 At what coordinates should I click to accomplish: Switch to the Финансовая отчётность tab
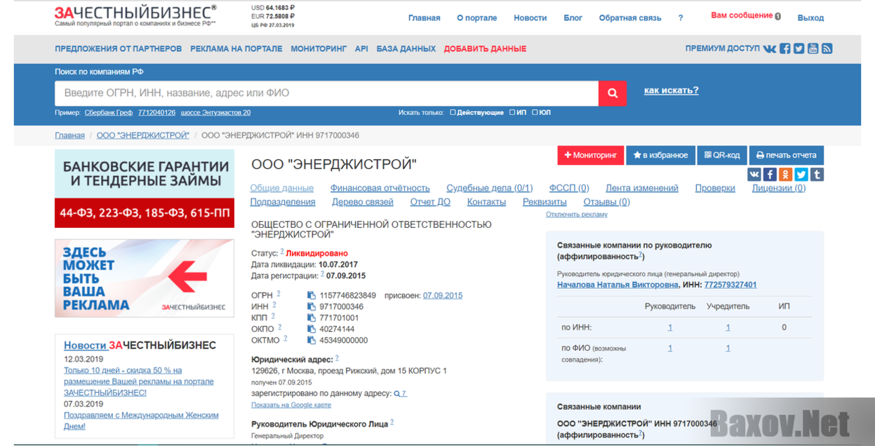point(380,188)
